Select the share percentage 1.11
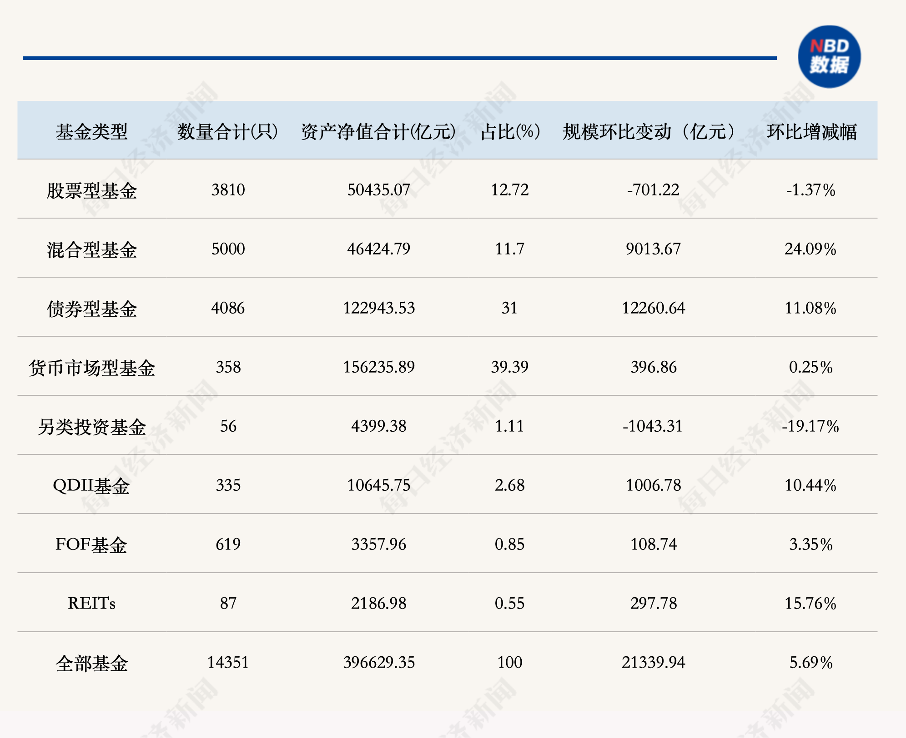 click(x=509, y=426)
